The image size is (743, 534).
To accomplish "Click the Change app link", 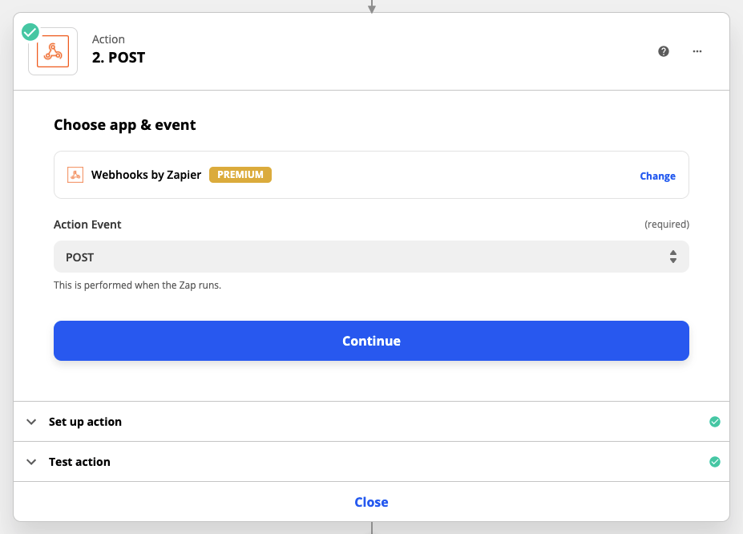I will pos(657,176).
